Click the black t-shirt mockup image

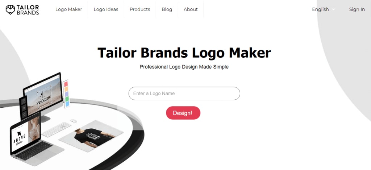pyautogui.click(x=91, y=136)
